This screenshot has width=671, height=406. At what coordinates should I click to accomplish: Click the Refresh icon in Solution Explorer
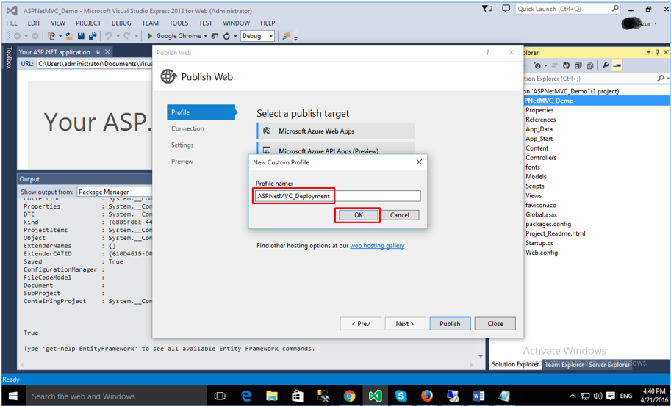(x=566, y=65)
